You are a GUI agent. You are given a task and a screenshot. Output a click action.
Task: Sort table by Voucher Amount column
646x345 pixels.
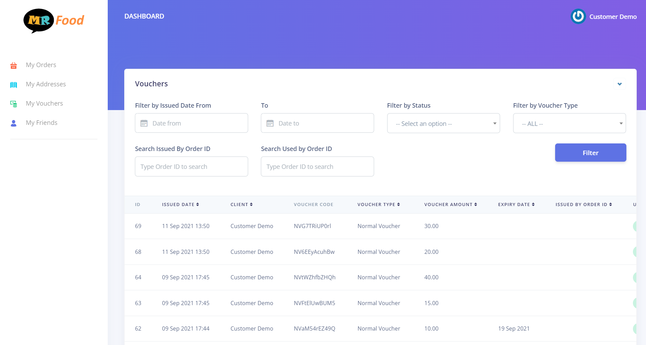click(451, 205)
